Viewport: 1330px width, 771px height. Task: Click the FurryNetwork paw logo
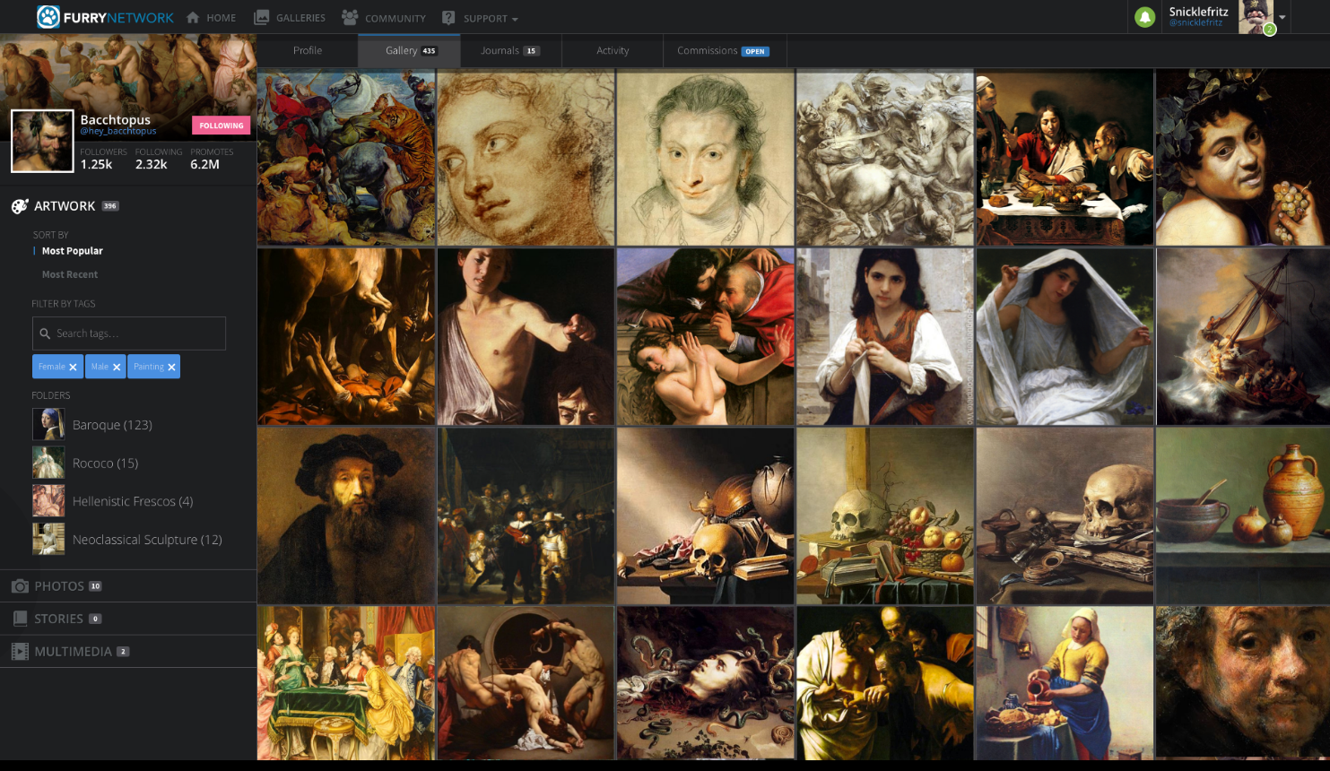[x=48, y=17]
